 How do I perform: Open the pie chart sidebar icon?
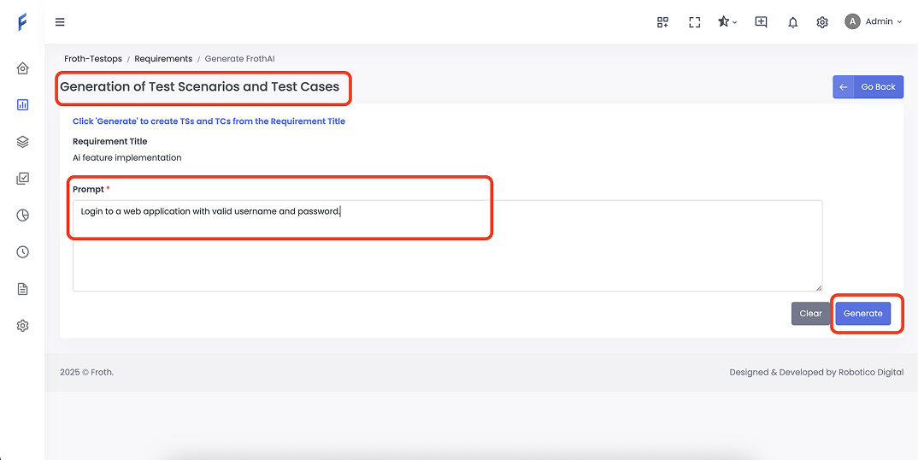[x=22, y=215]
